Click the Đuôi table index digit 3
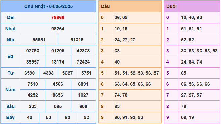Viewport: 221px width, 124px height. (x=168, y=51)
